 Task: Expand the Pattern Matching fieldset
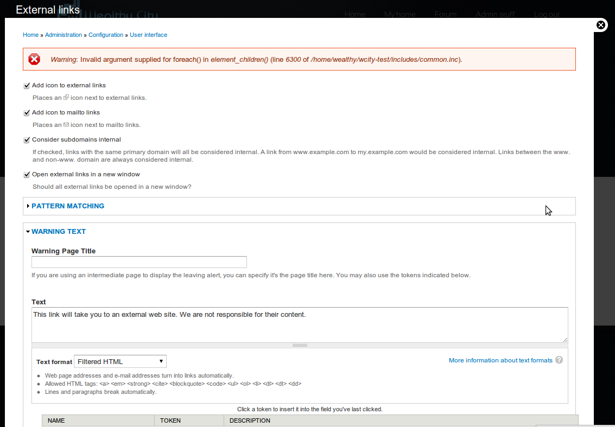point(67,206)
